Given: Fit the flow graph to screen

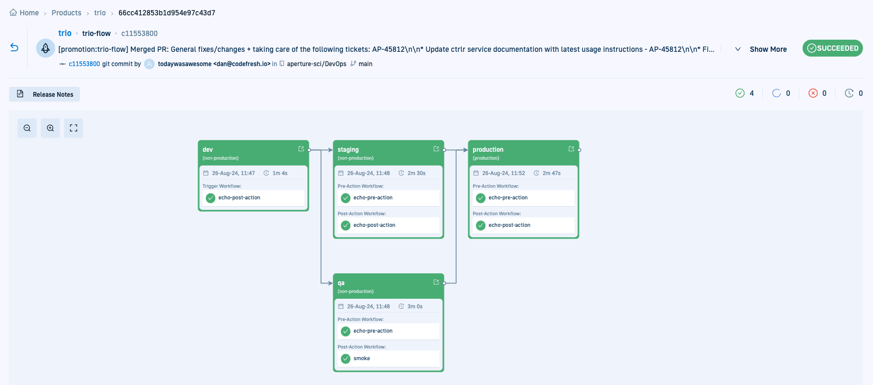Looking at the screenshot, I should pyautogui.click(x=74, y=128).
